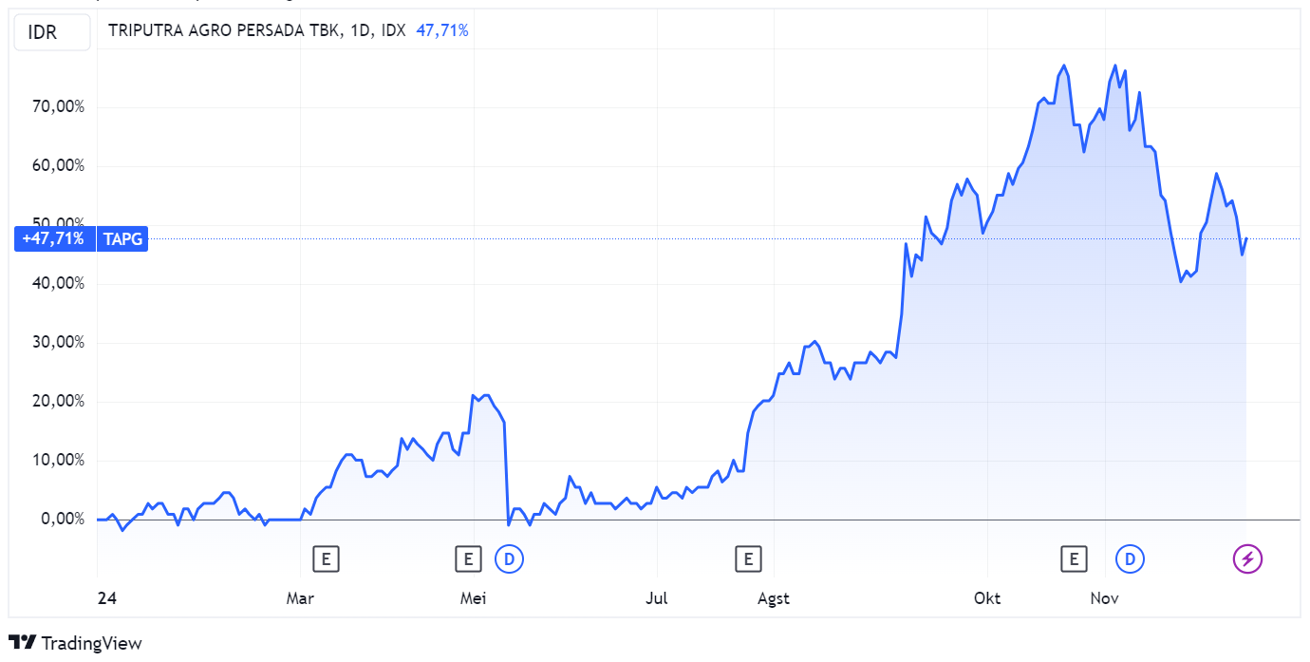This screenshot has width=1310, height=662.
Task: Click the 47,71% value in legend
Action: [x=442, y=30]
